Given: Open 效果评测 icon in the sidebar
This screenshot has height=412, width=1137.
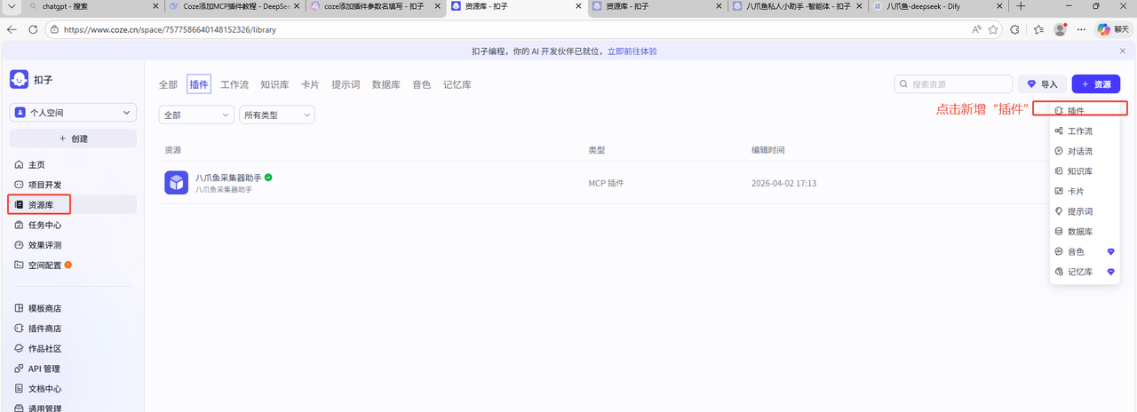Looking at the screenshot, I should click(20, 245).
